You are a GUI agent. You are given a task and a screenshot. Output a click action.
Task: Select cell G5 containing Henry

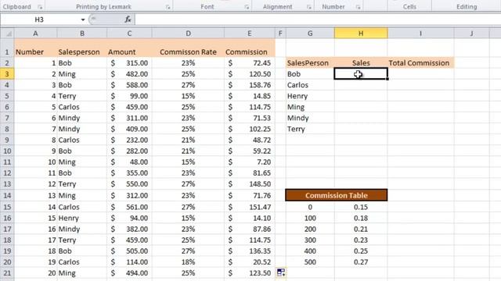[310, 96]
